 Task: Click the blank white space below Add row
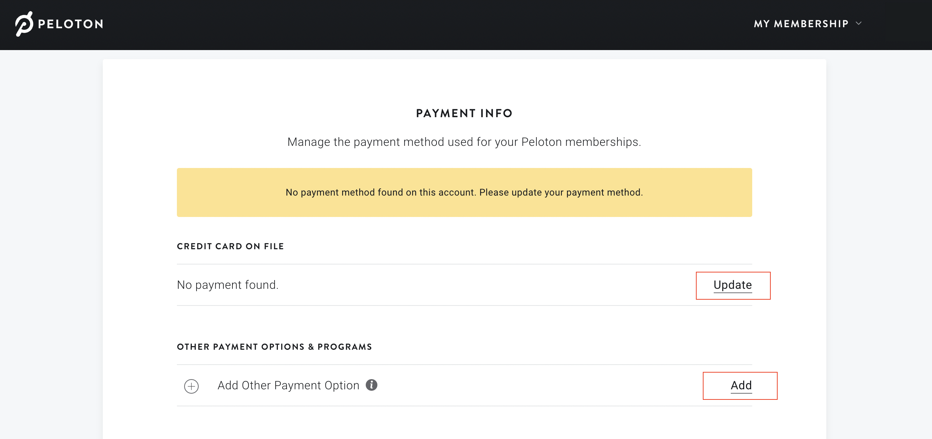pos(464,424)
